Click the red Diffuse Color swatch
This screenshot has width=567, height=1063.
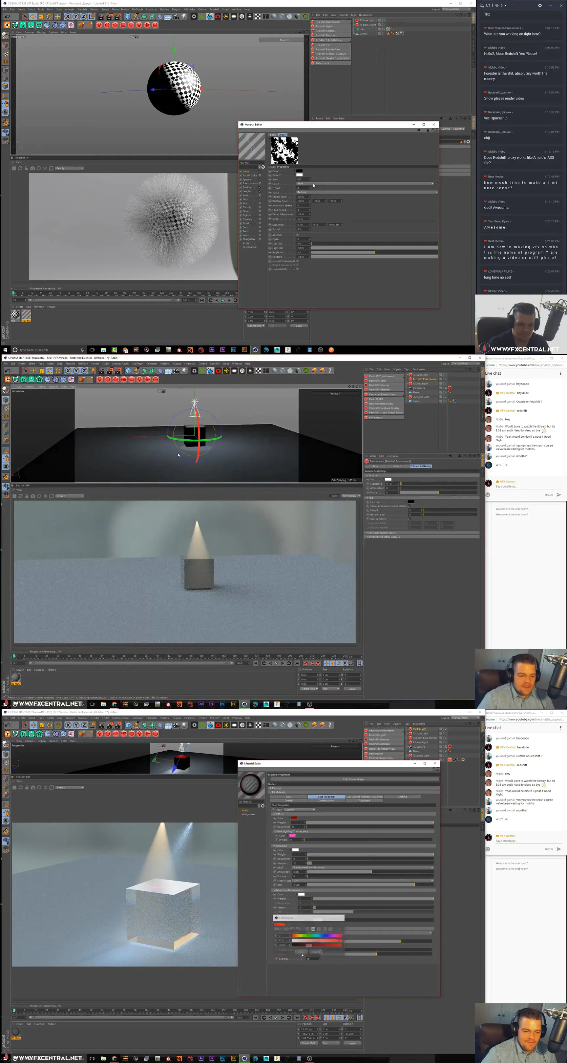coord(295,818)
